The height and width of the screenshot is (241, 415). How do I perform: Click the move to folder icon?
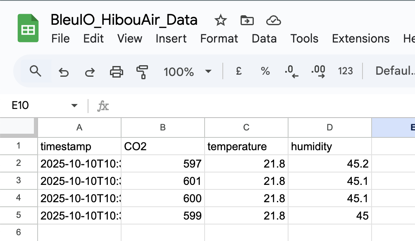[247, 20]
